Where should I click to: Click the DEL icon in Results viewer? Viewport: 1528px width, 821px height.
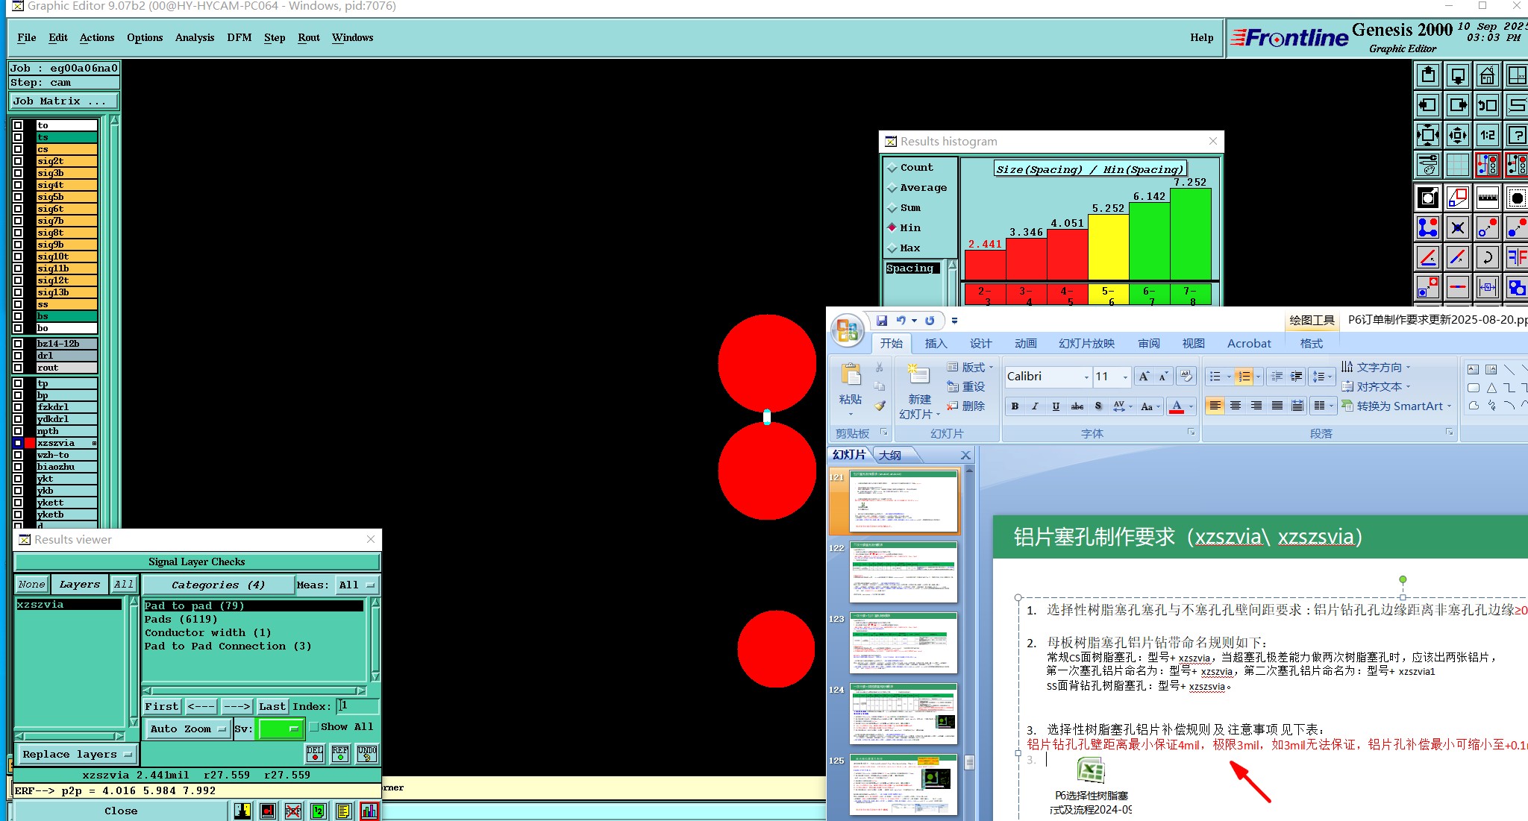point(315,753)
